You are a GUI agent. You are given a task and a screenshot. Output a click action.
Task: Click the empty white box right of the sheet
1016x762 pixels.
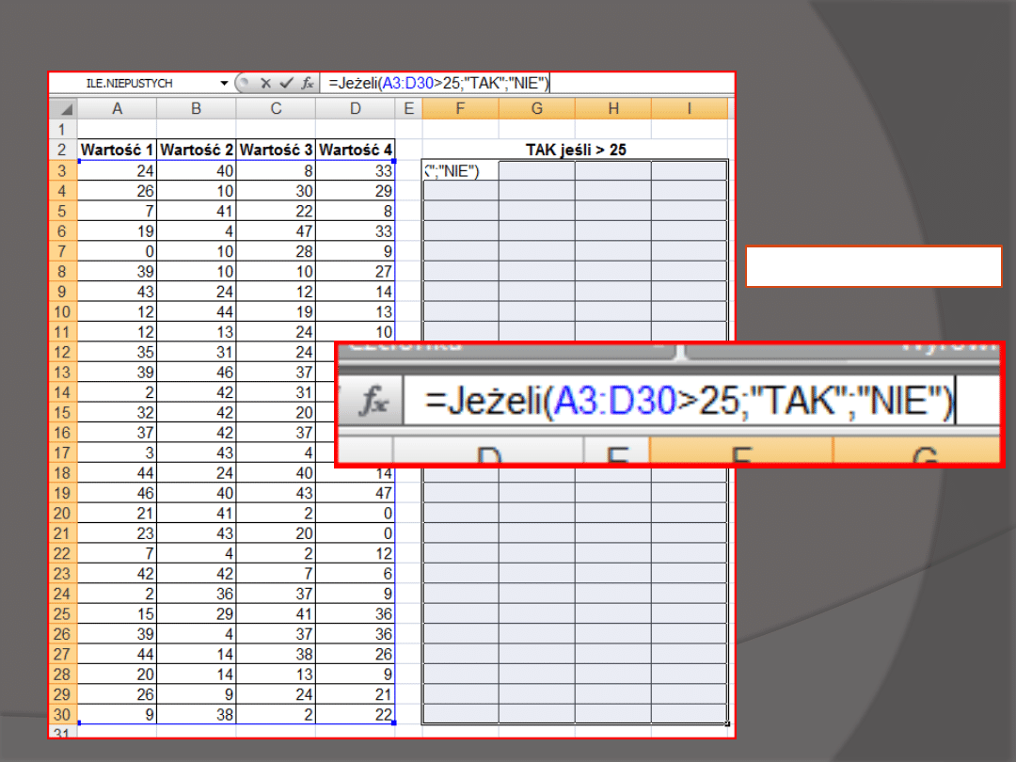pyautogui.click(x=873, y=266)
